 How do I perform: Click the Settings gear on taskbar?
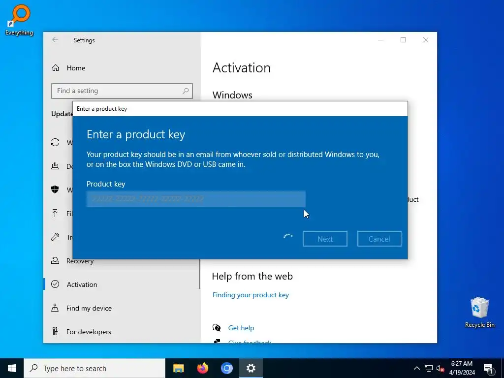pos(251,368)
